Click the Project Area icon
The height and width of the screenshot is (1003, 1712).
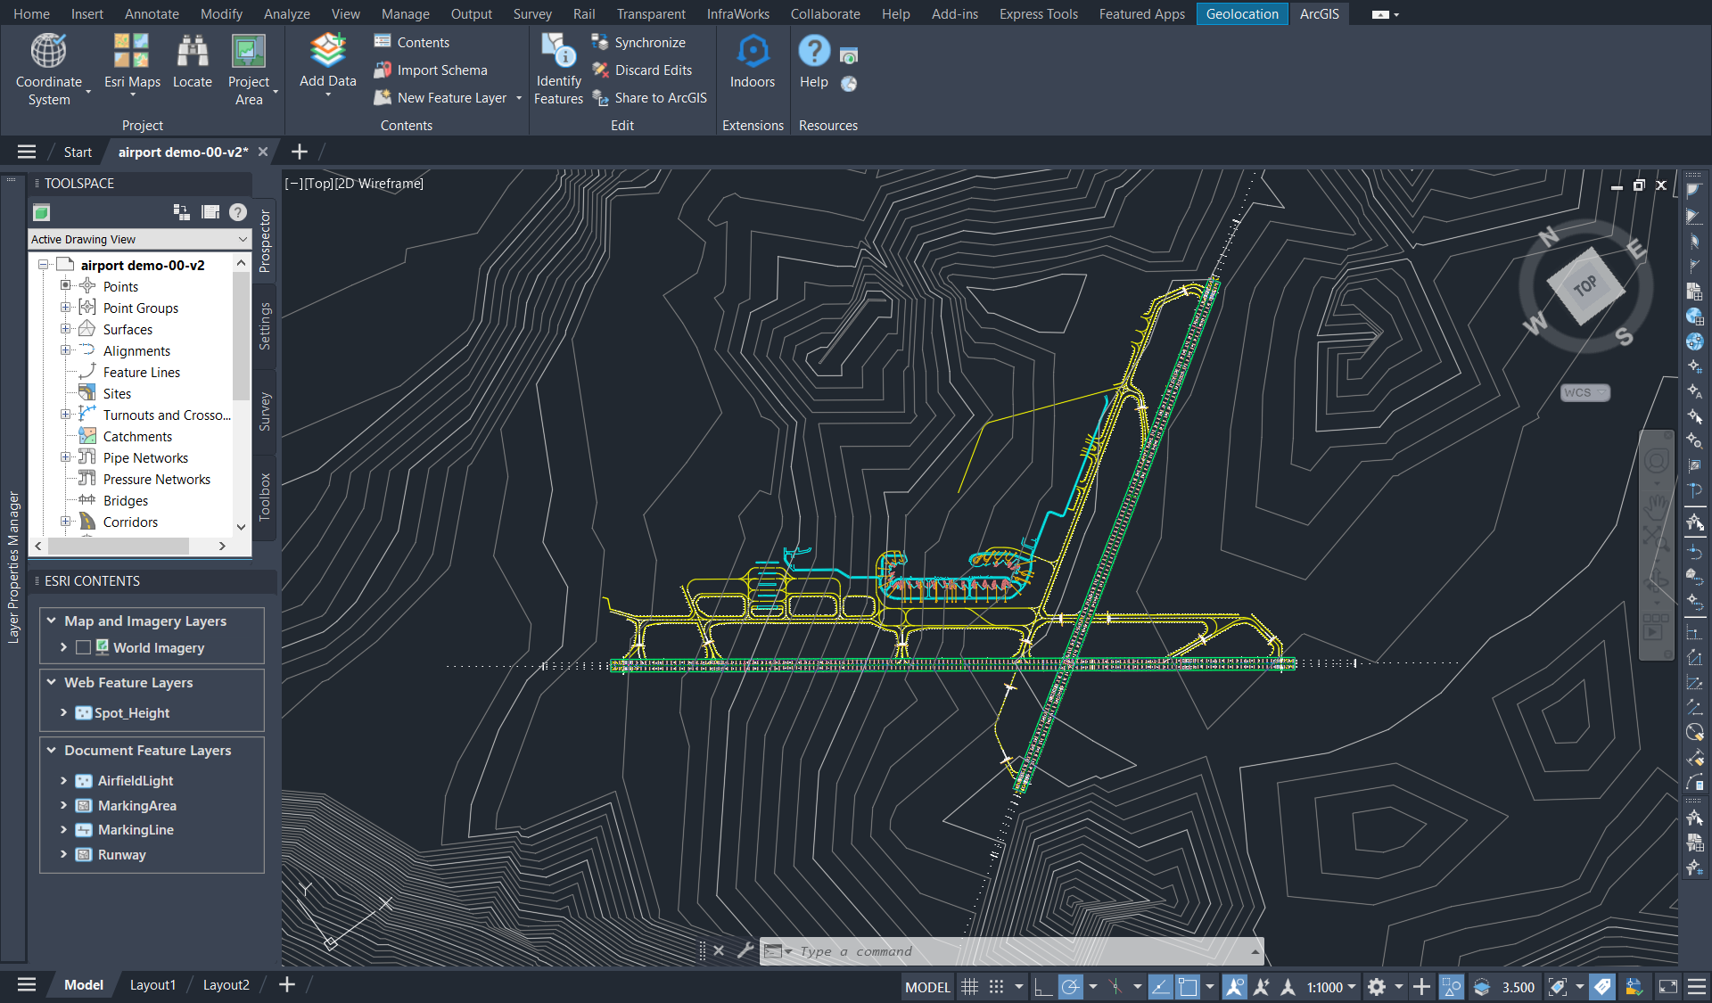(x=248, y=52)
